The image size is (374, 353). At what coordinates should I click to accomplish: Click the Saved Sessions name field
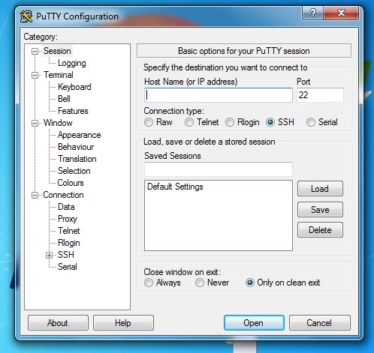[x=219, y=169]
